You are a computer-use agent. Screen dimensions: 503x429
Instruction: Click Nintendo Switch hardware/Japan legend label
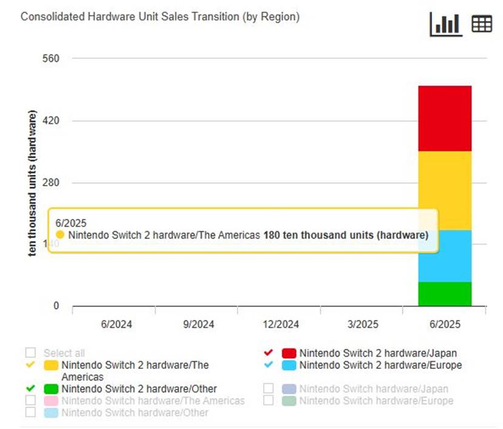[x=374, y=389]
